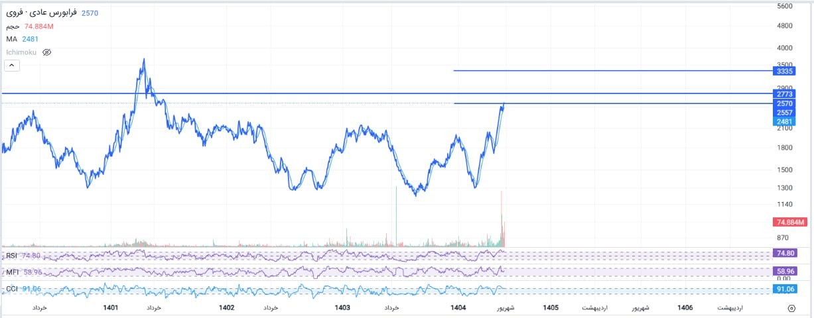This screenshot has width=814, height=318.
Task: Click the 5600 price scale label
Action: tap(784, 6)
